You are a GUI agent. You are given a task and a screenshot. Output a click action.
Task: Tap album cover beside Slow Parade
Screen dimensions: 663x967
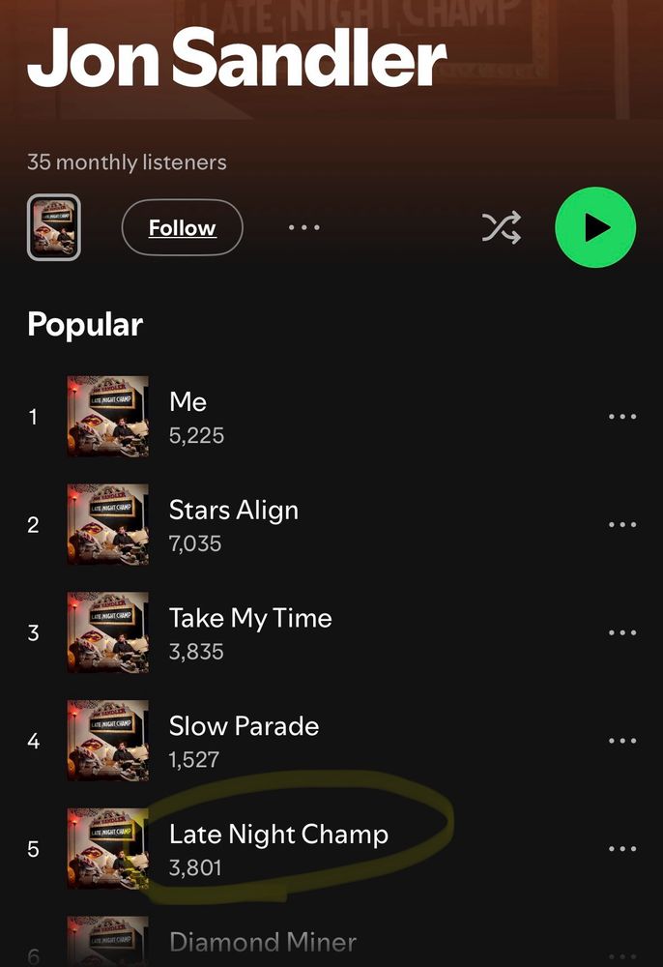[108, 740]
